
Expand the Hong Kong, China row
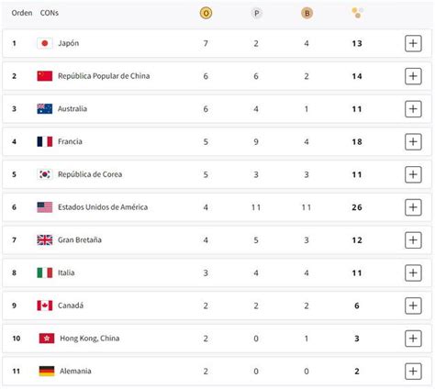pos(413,339)
